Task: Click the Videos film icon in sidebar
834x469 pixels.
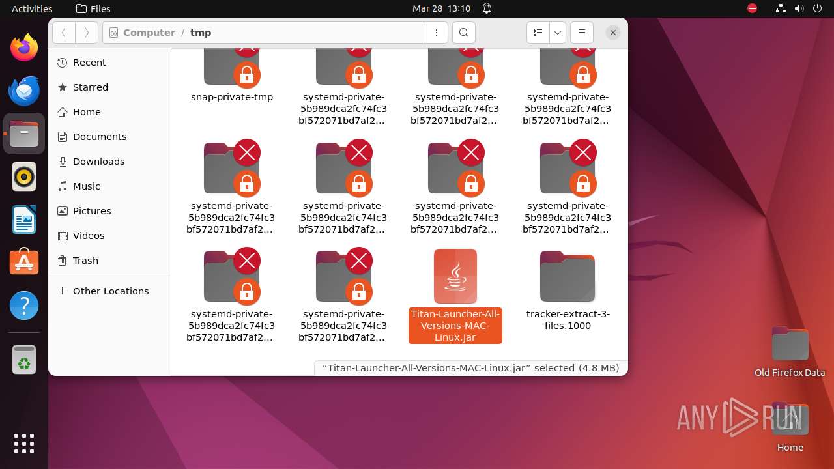Action: 63,236
